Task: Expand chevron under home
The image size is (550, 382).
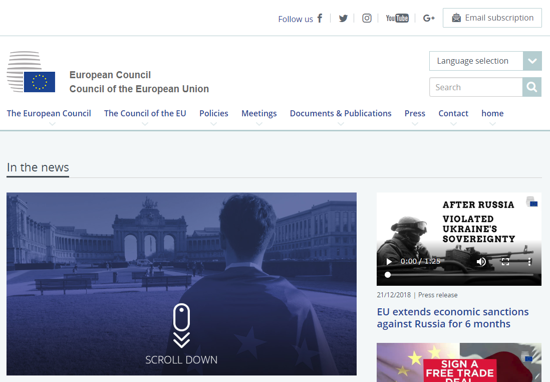Action: pyautogui.click(x=492, y=124)
